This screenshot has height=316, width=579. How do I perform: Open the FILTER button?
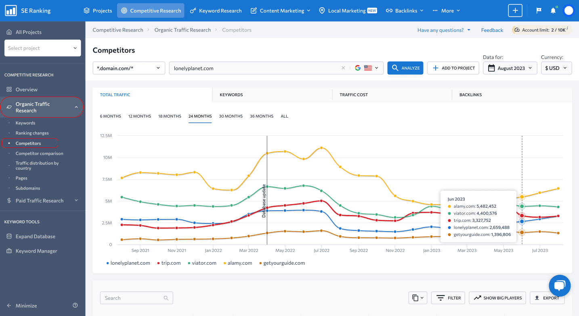(449, 298)
